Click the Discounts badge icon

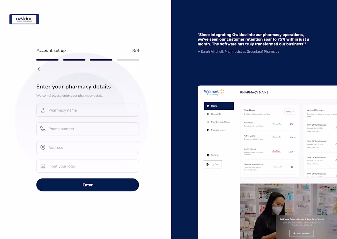(x=208, y=114)
